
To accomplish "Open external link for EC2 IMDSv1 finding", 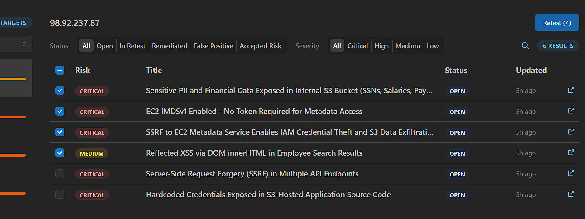I will [x=571, y=111].
